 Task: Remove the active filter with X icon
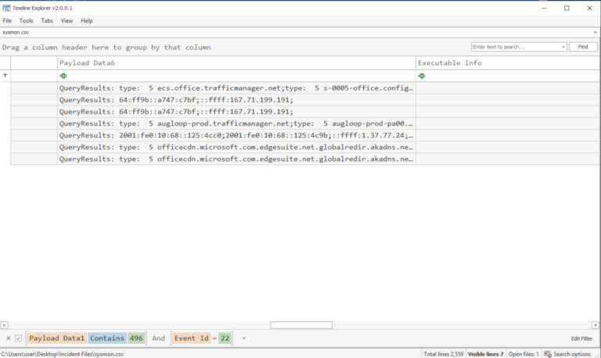[x=9, y=338]
